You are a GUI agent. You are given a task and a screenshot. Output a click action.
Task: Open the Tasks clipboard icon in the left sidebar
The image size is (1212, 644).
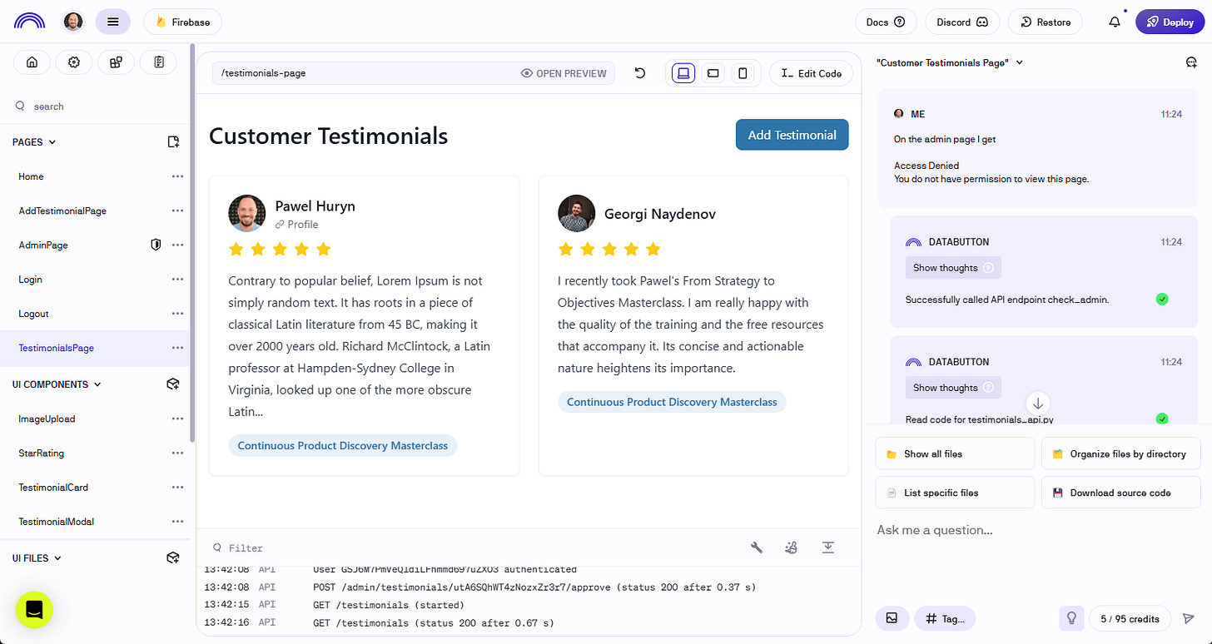point(158,62)
